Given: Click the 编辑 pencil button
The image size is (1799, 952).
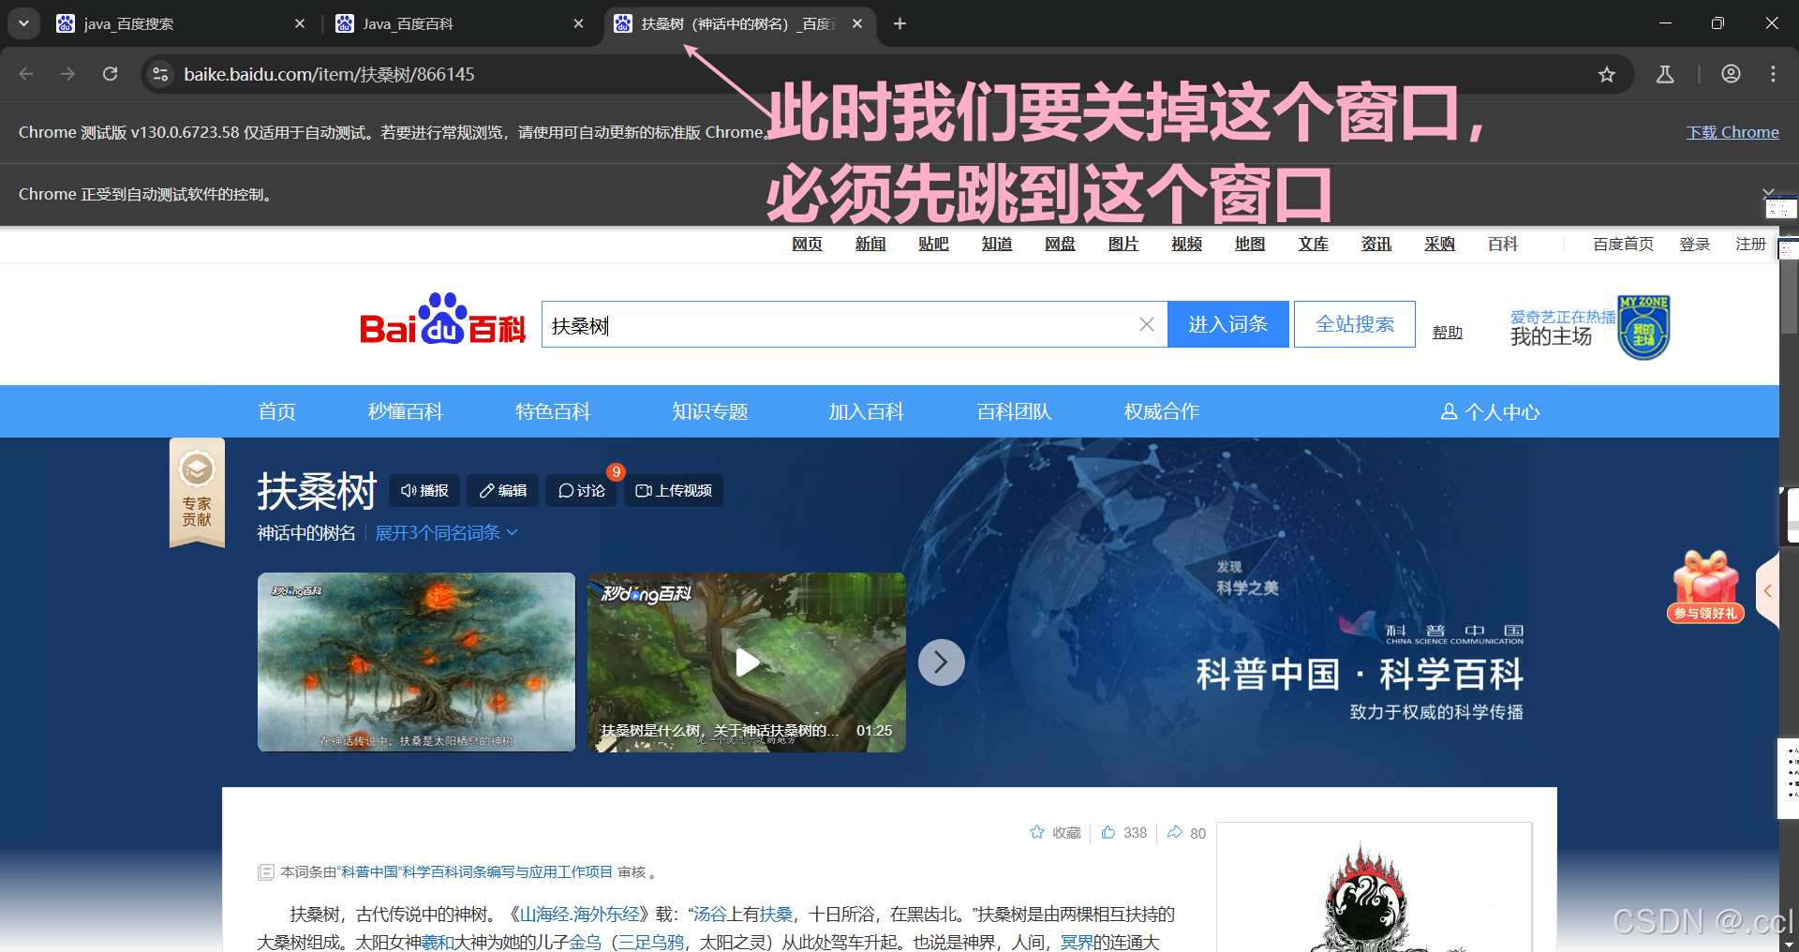Looking at the screenshot, I should [x=503, y=490].
